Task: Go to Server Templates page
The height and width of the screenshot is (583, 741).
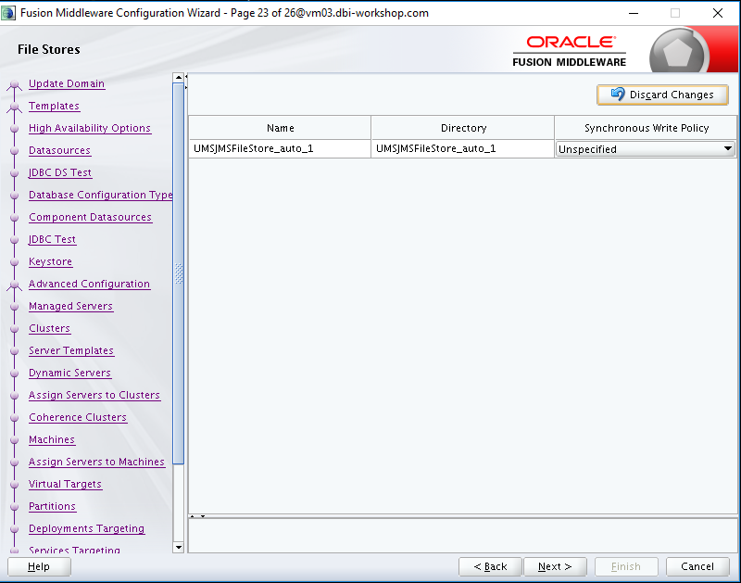Action: click(x=71, y=350)
